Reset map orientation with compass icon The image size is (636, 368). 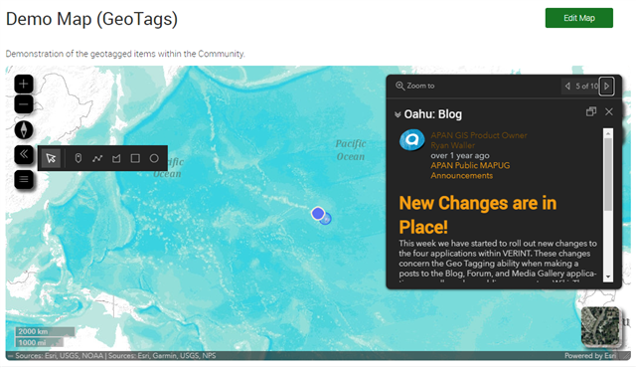[24, 130]
